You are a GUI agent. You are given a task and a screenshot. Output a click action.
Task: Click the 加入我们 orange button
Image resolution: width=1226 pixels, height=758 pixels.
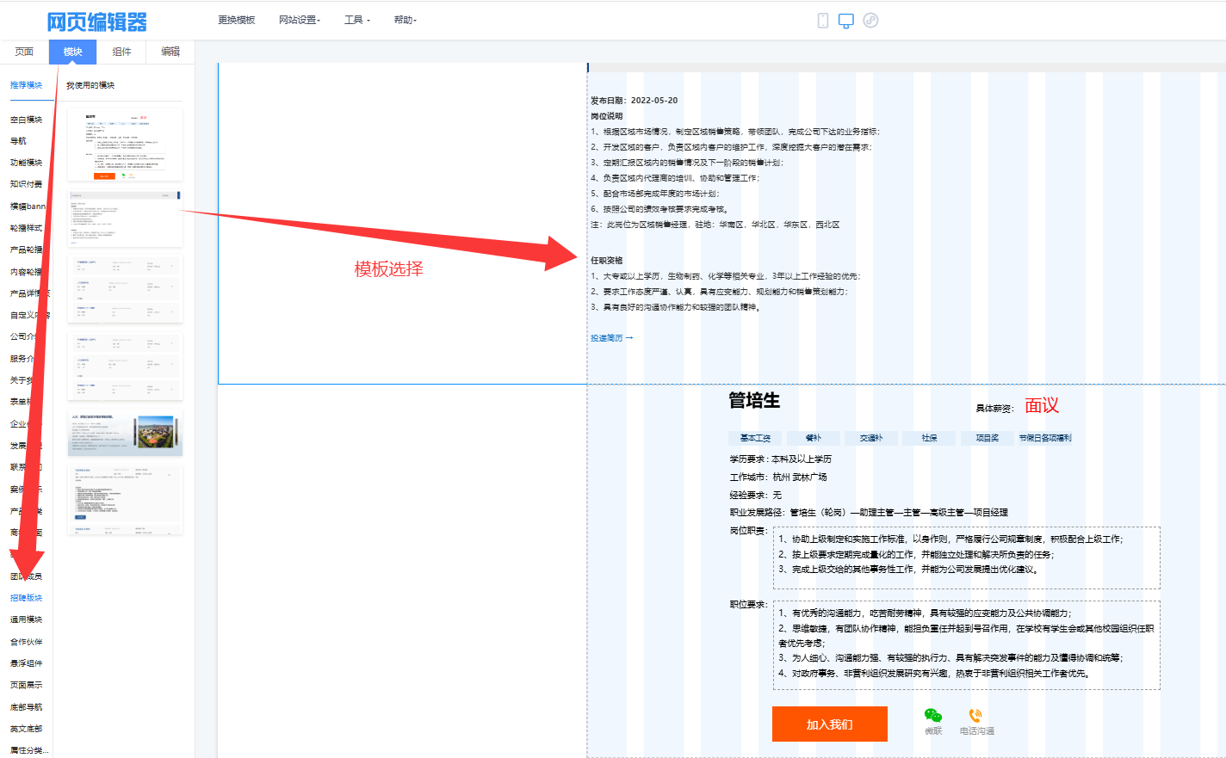pos(830,724)
